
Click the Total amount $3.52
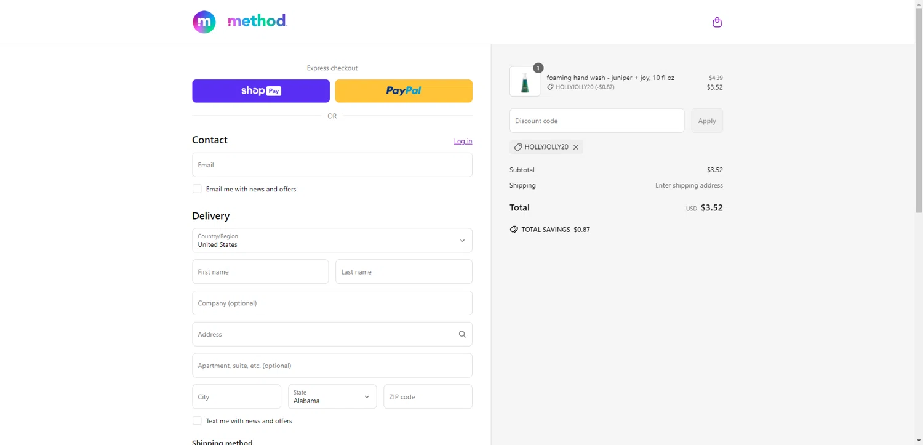(x=712, y=208)
